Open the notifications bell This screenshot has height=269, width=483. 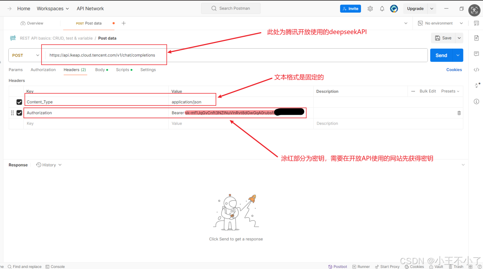tap(382, 9)
